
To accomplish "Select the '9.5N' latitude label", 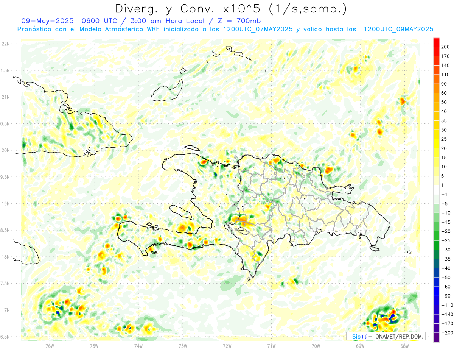I will tap(5, 177).
